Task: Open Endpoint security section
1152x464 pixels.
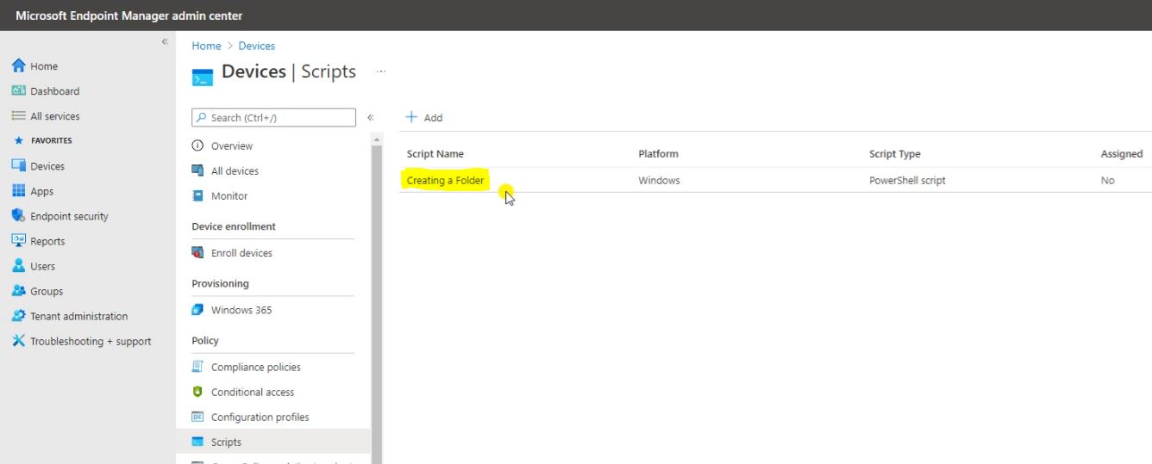Action: coord(69,216)
